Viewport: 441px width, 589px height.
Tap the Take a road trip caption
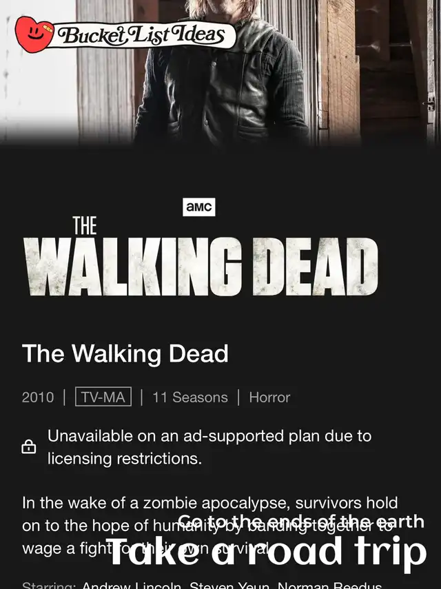pyautogui.click(x=266, y=551)
